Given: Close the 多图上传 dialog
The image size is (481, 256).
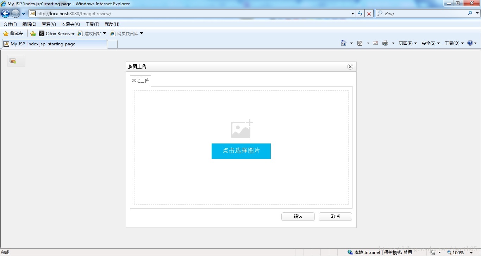Looking at the screenshot, I should point(350,66).
